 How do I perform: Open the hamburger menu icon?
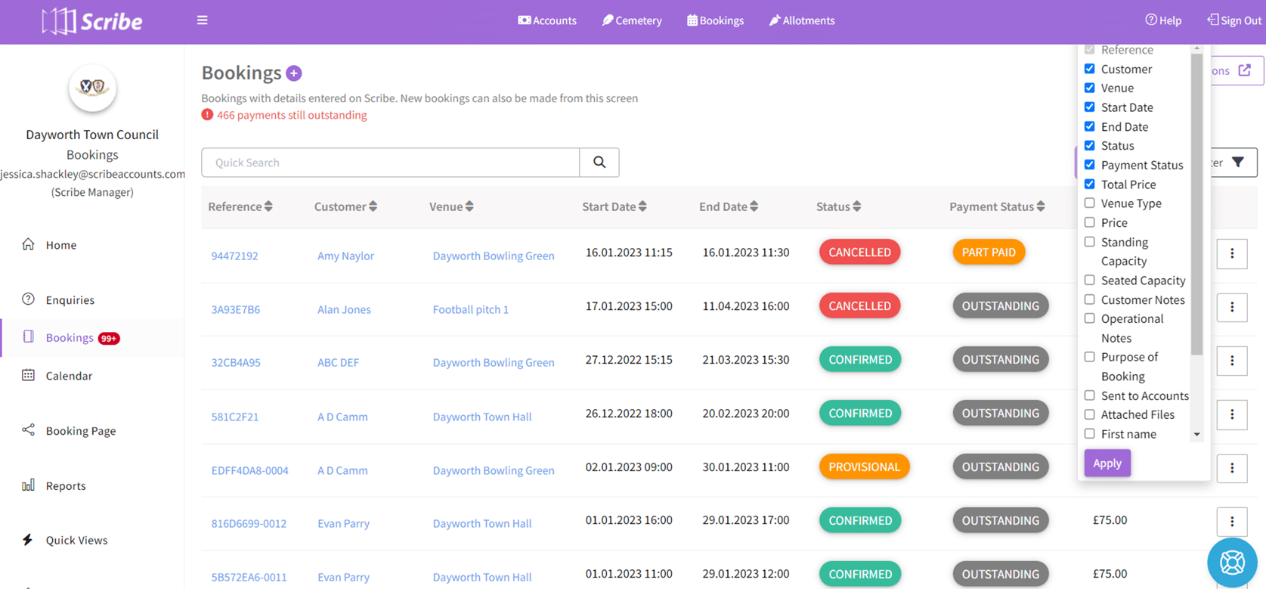(202, 20)
